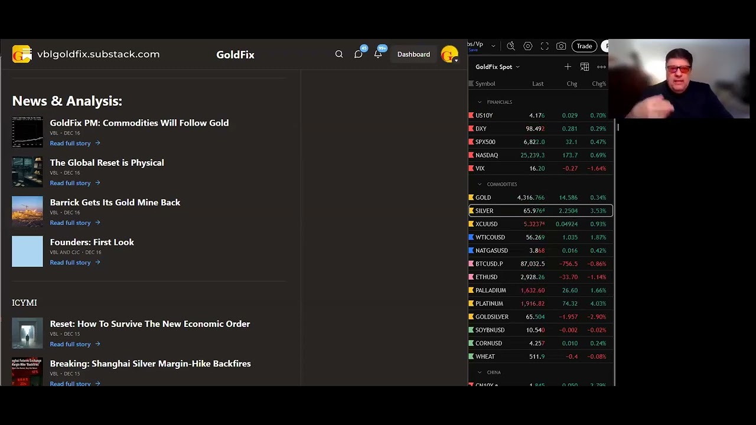Open the profile avatar menu

[449, 54]
